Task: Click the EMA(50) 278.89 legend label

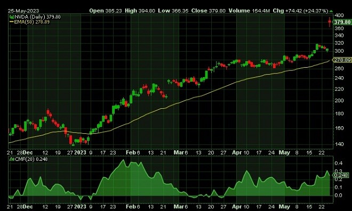Action: pos(31,22)
